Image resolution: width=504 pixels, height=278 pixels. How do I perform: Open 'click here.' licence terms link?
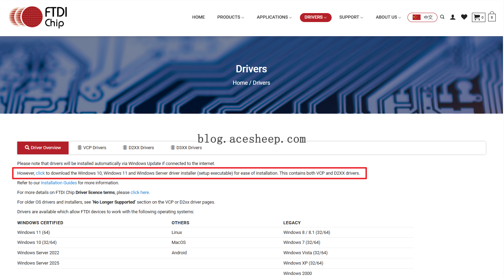[140, 193]
